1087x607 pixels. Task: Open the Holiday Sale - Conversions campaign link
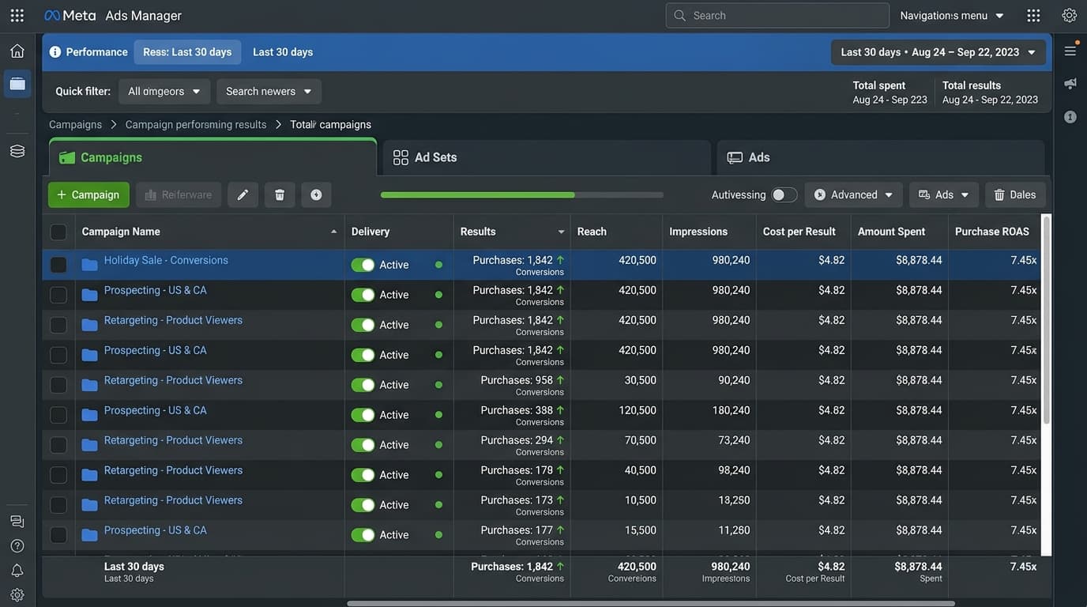[x=166, y=260]
